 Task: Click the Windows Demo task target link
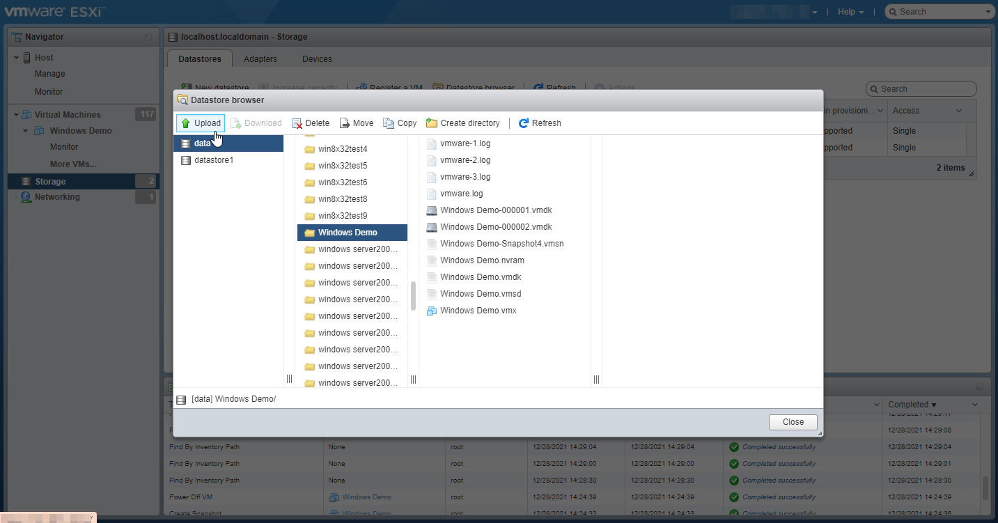(x=366, y=497)
